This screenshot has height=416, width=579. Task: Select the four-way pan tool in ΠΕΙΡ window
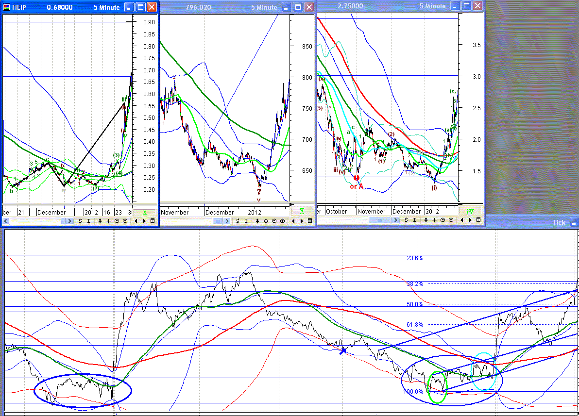click(108, 221)
